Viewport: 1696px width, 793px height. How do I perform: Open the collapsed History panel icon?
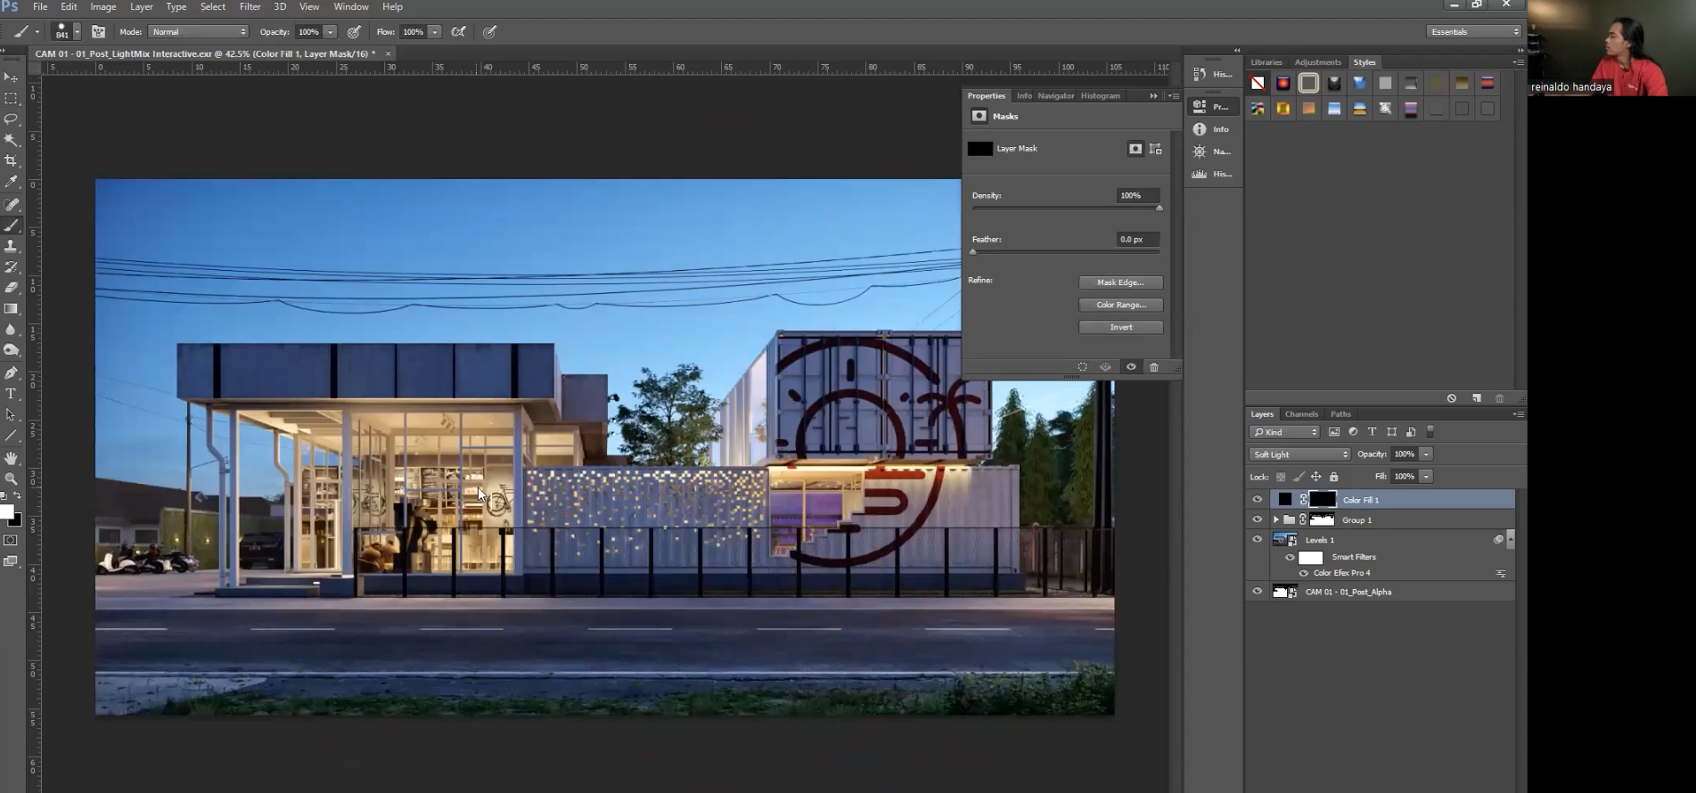1214,74
